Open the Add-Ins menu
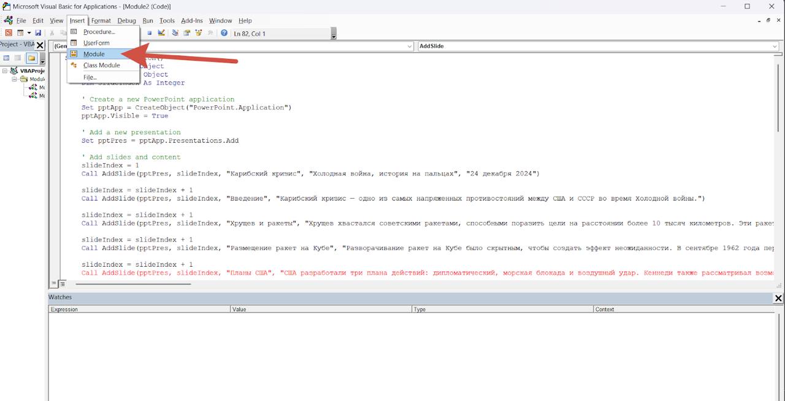 (192, 20)
